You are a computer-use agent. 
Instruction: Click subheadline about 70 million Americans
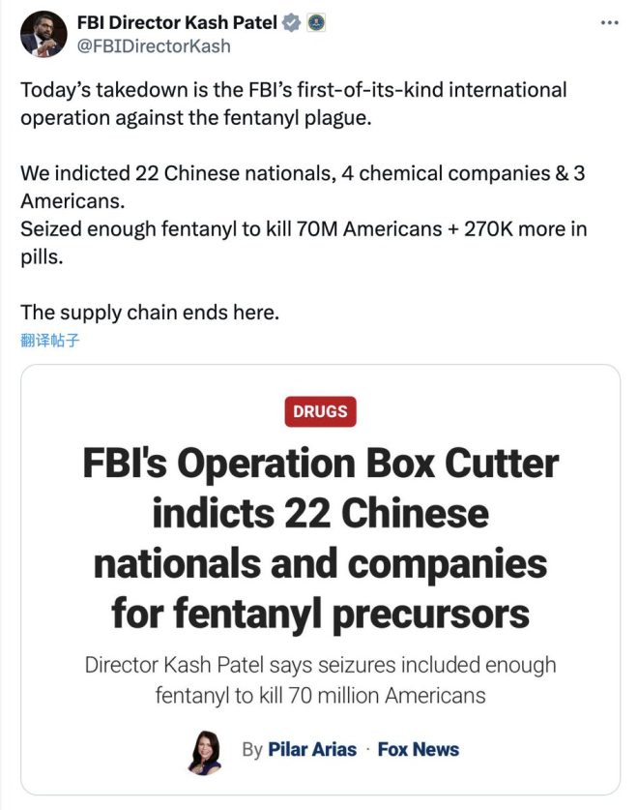(320, 679)
